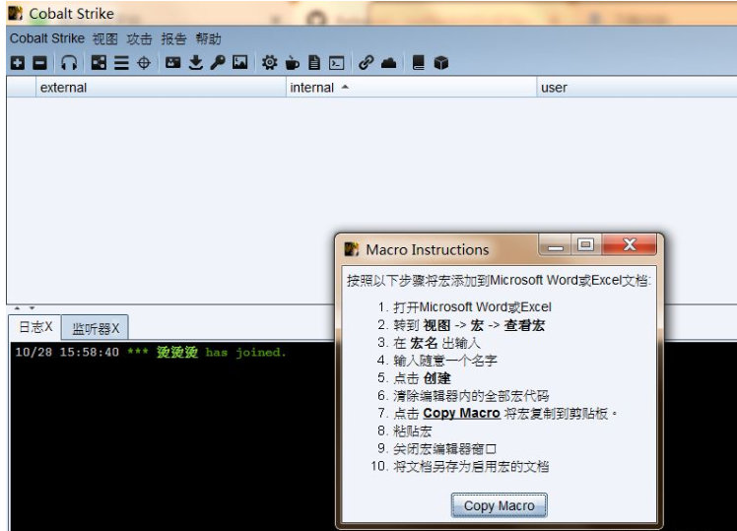Click the cloud manage web server icon
The width and height of the screenshot is (737, 531).
(389, 62)
